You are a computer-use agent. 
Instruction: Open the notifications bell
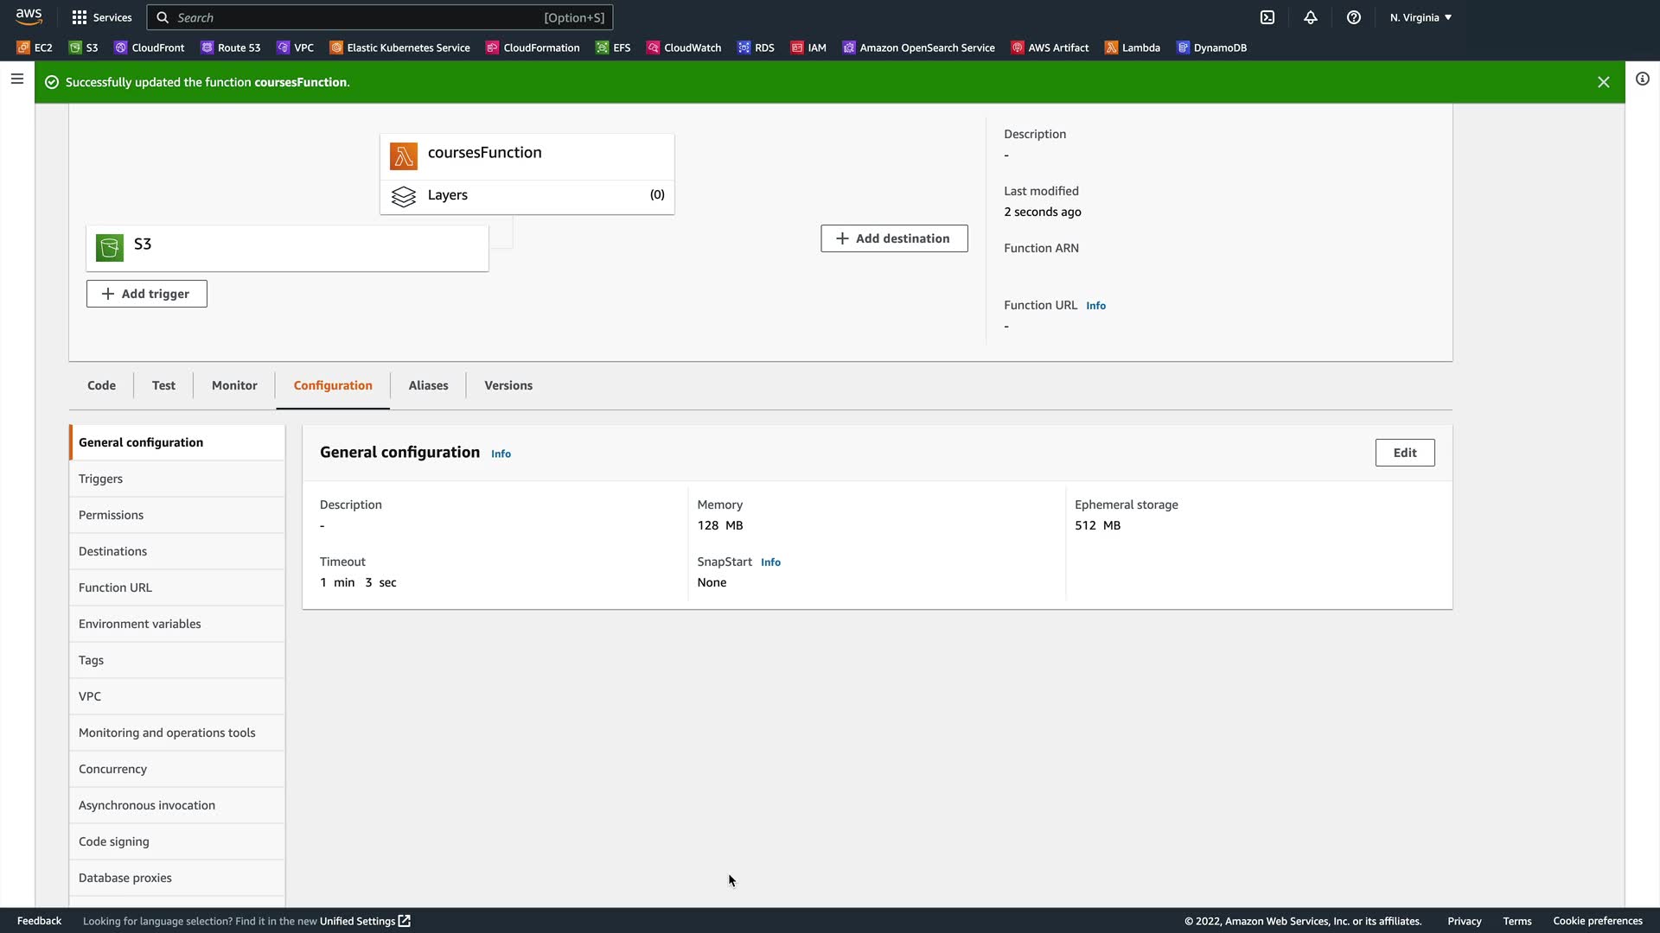pos(1311,17)
